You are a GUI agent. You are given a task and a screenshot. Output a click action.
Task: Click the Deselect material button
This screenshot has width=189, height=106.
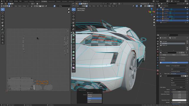183,55
